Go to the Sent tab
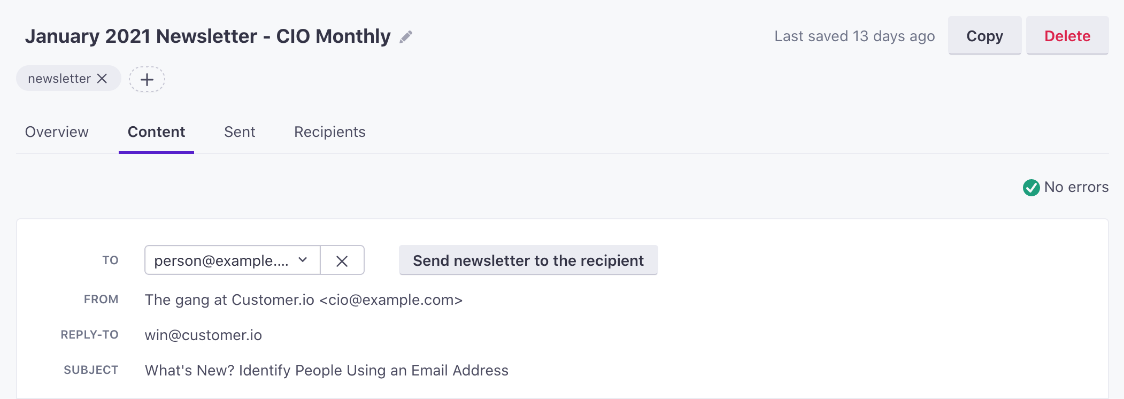 240,132
